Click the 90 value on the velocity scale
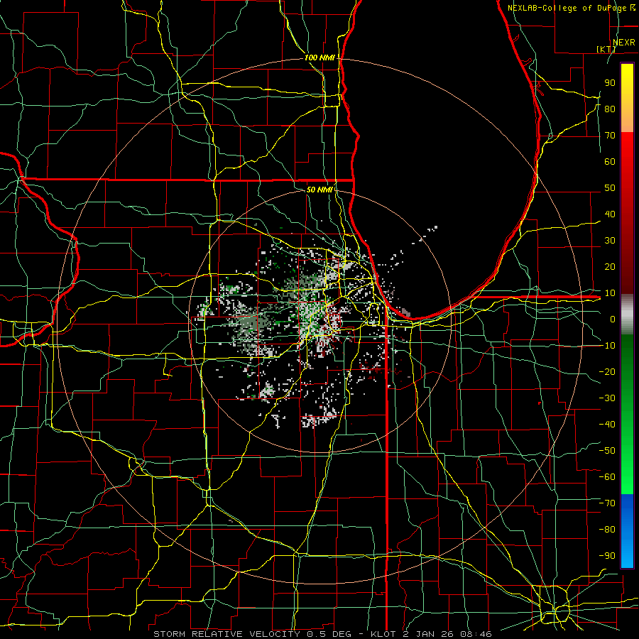639x639 pixels. (x=610, y=83)
